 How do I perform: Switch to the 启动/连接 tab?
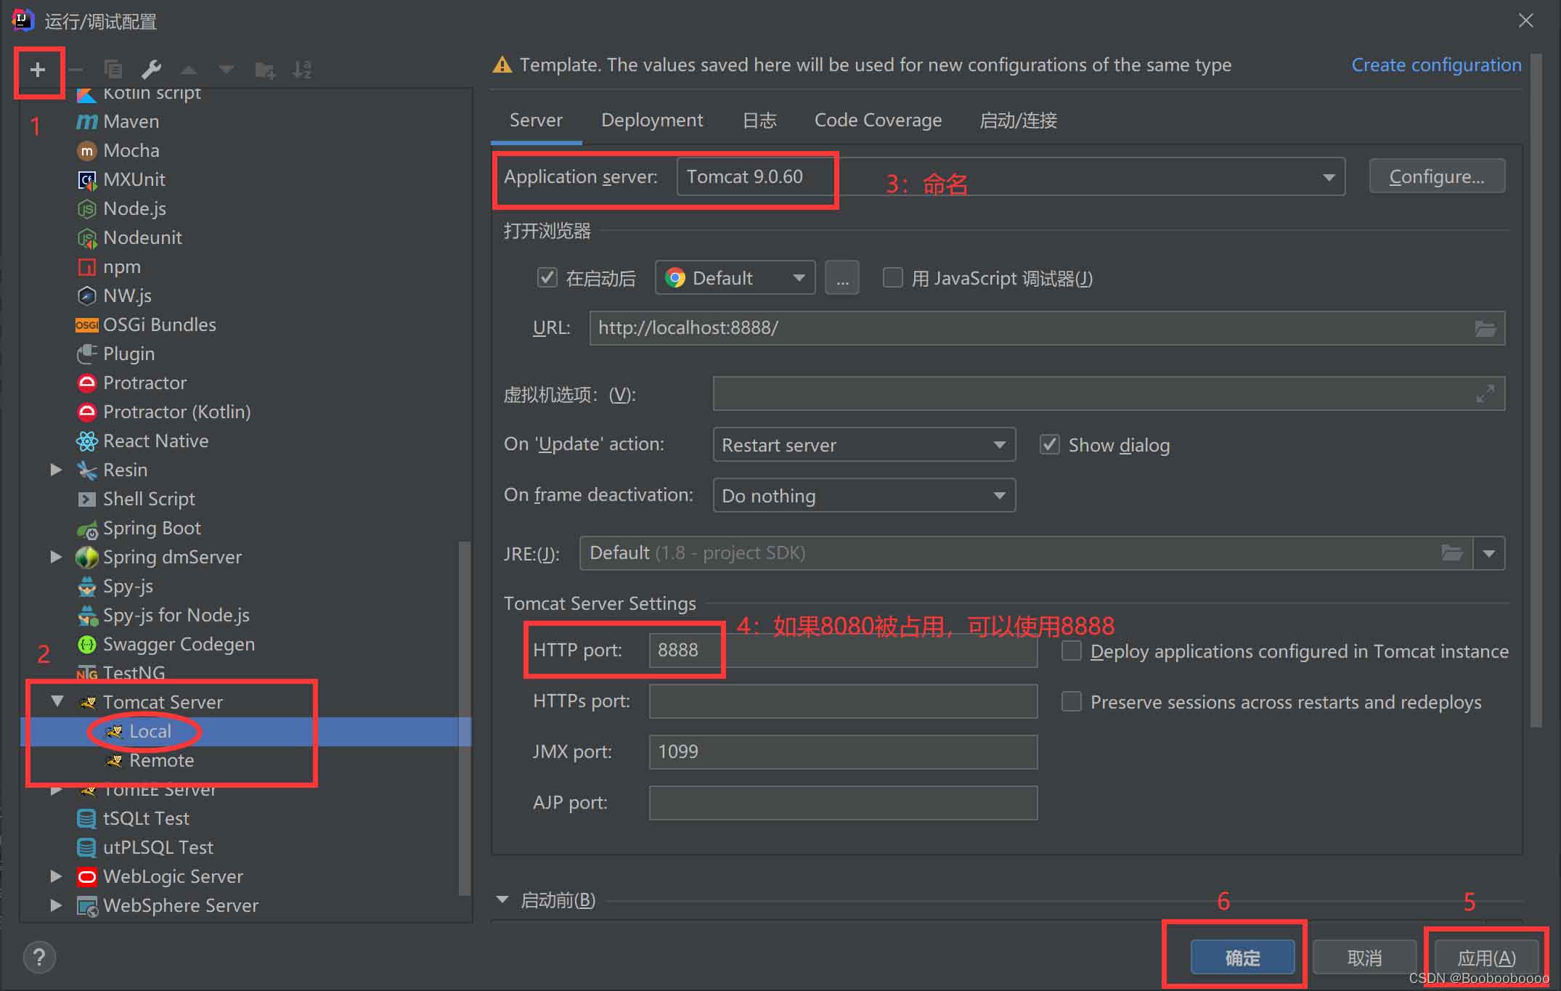(x=1018, y=121)
